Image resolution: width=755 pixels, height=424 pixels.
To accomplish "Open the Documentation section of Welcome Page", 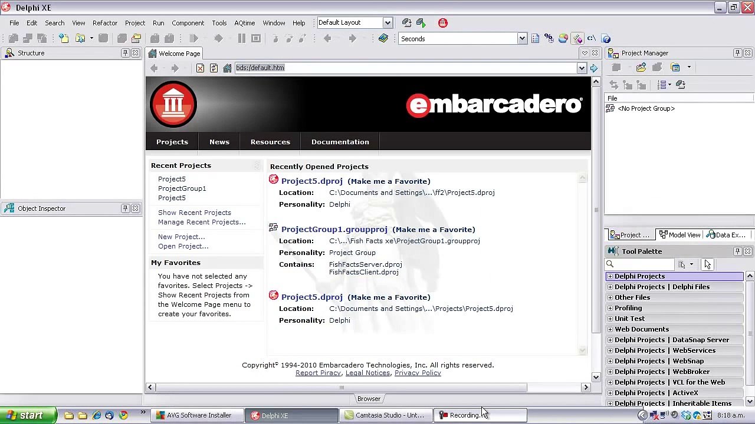I will point(340,142).
